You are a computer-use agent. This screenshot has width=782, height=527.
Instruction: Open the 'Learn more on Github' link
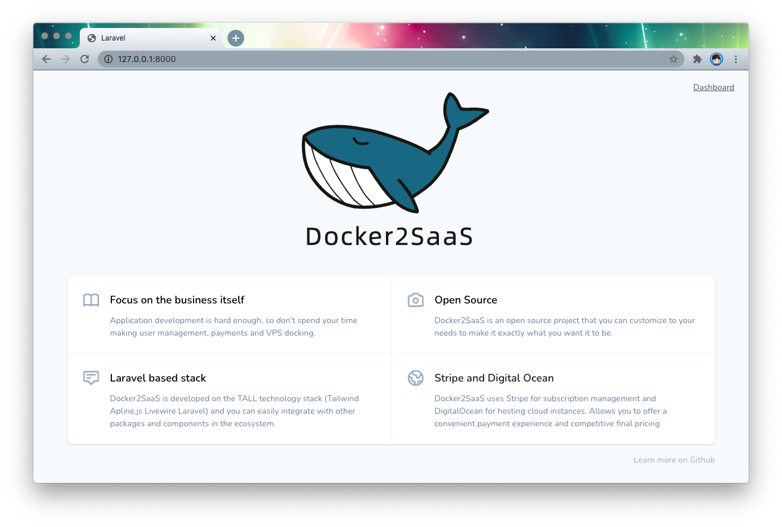click(674, 460)
